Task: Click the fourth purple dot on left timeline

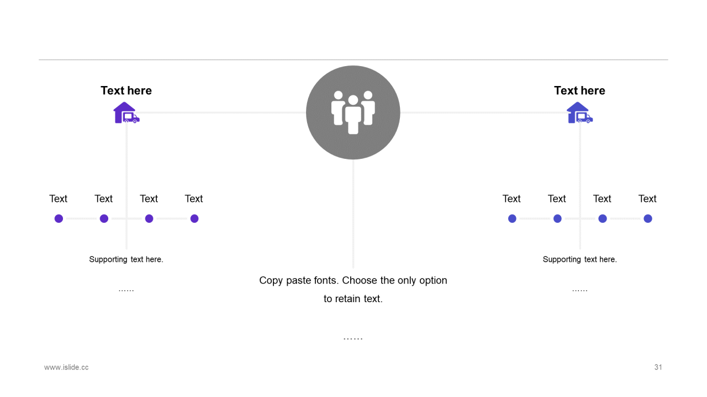Action: coord(194,218)
